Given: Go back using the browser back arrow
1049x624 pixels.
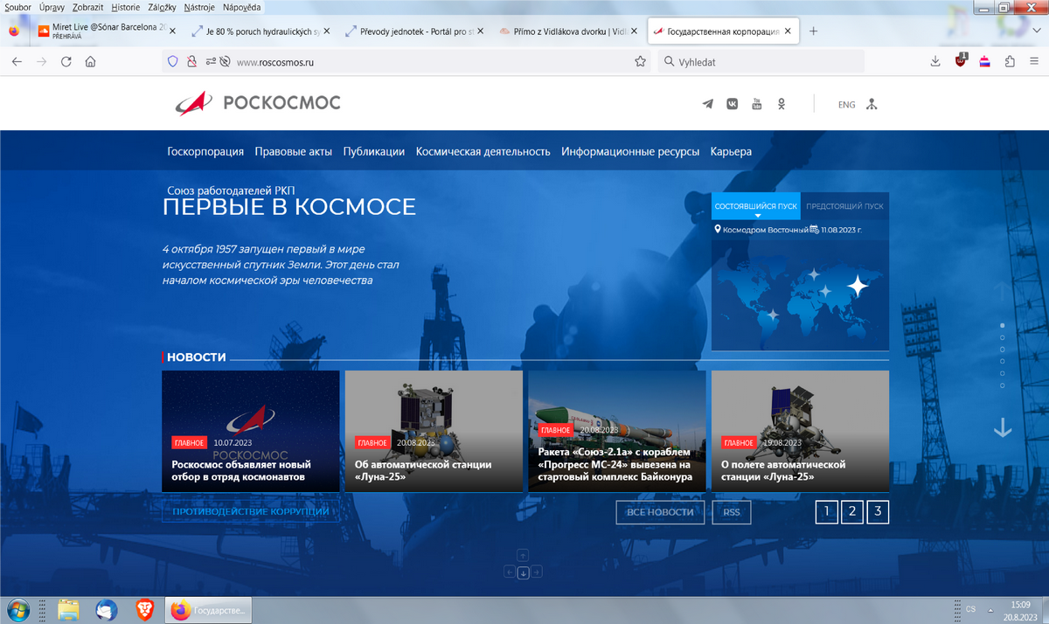Looking at the screenshot, I should point(17,62).
